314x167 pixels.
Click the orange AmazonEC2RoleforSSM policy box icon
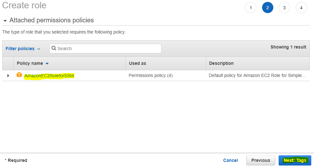click(19, 75)
